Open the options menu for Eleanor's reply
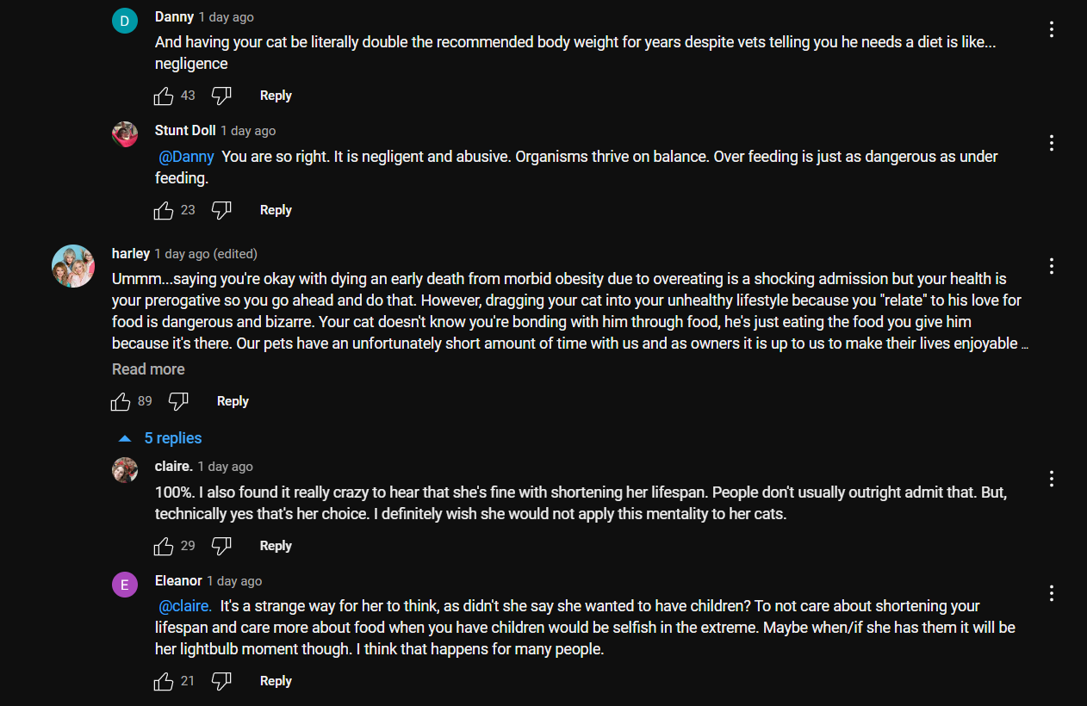The image size is (1087, 706). [x=1052, y=593]
